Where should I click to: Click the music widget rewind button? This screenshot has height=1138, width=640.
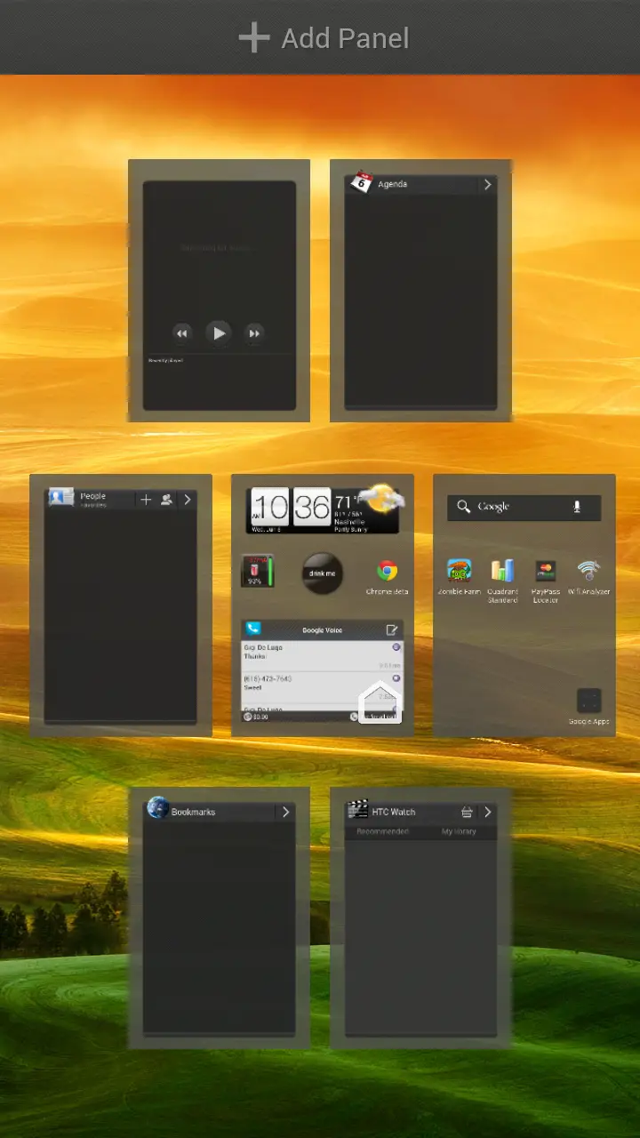coord(182,333)
